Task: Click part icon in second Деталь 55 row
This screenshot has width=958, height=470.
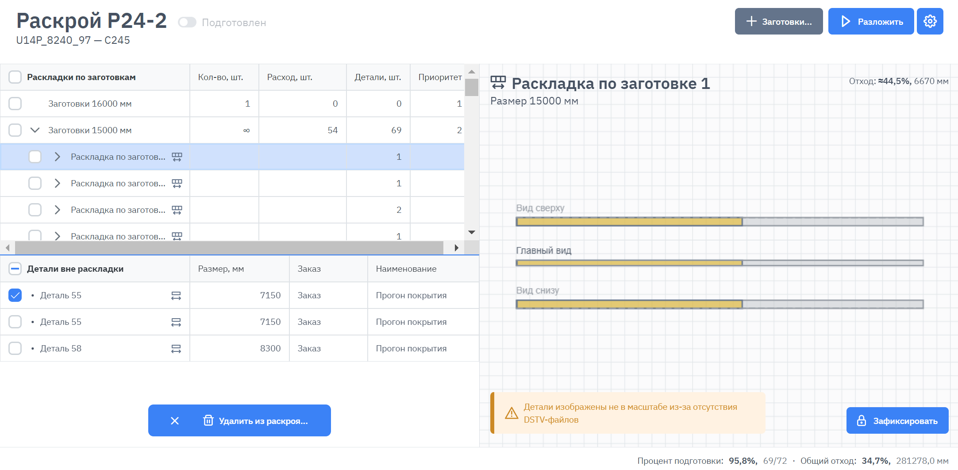Action: [176, 322]
